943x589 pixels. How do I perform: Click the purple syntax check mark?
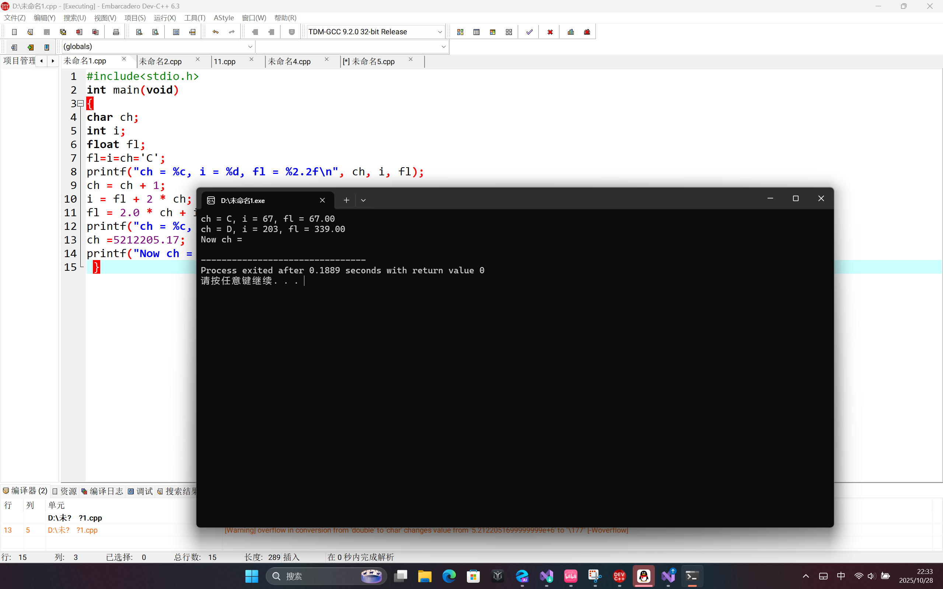529,32
